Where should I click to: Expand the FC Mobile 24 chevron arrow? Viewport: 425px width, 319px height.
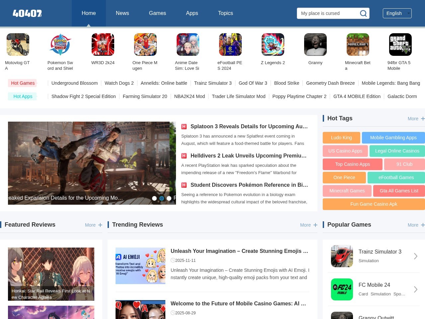[x=416, y=289]
